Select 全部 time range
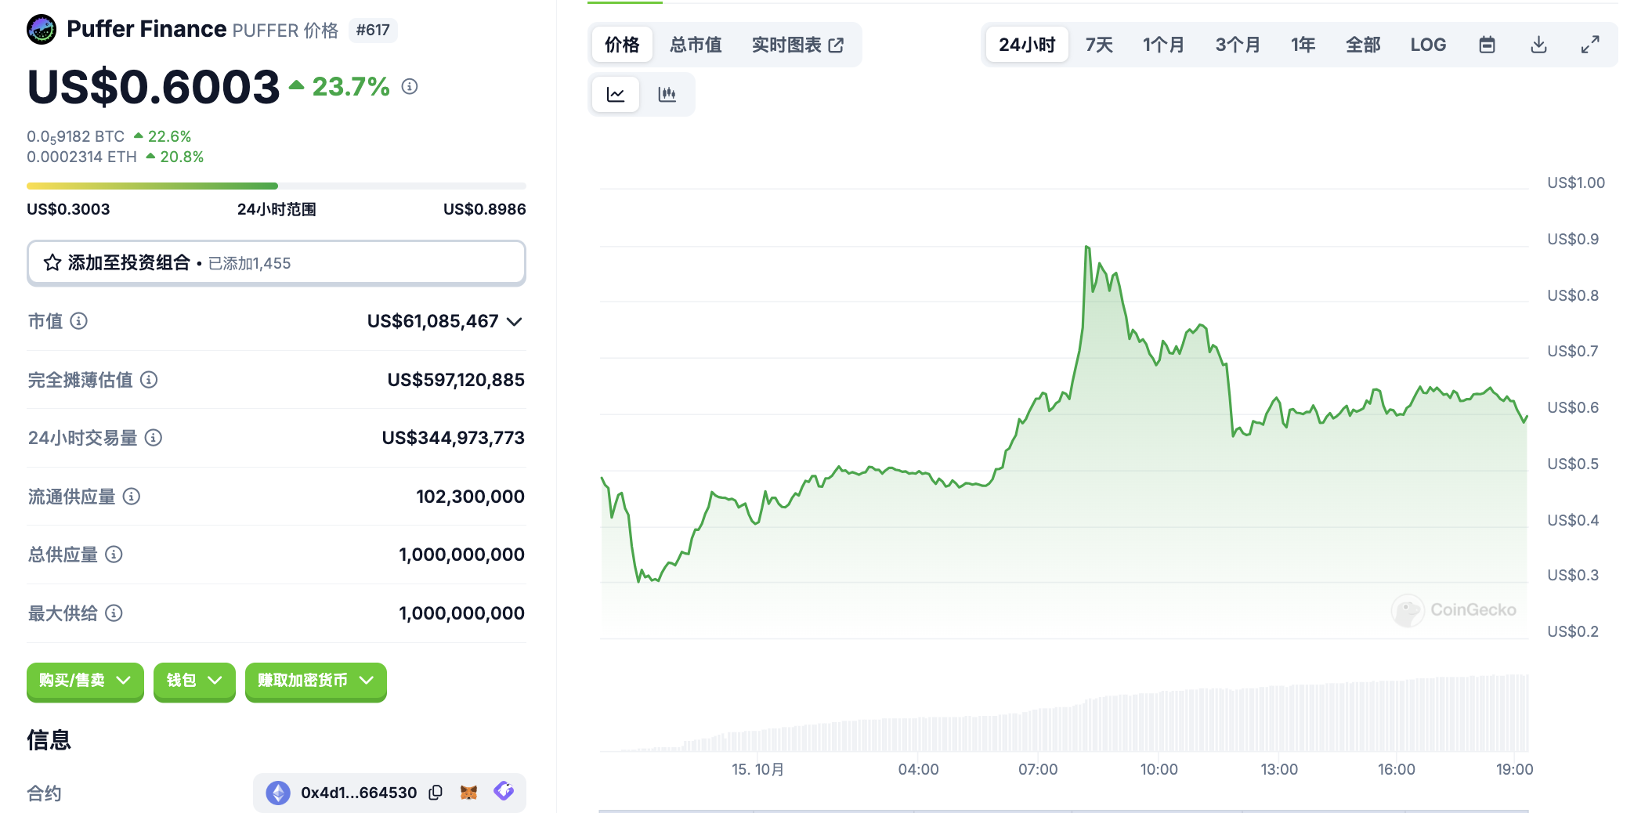 [x=1363, y=45]
